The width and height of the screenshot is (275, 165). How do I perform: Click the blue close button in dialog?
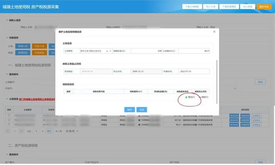tap(142, 110)
